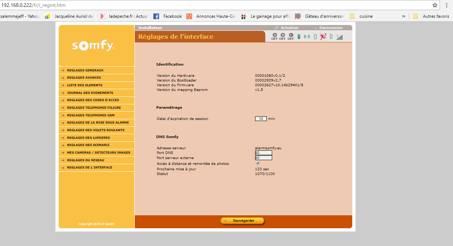453x246 pixels.
Task: Open MES CAMERAS / DETECTEURS IMAGES menu
Action: coord(96,153)
